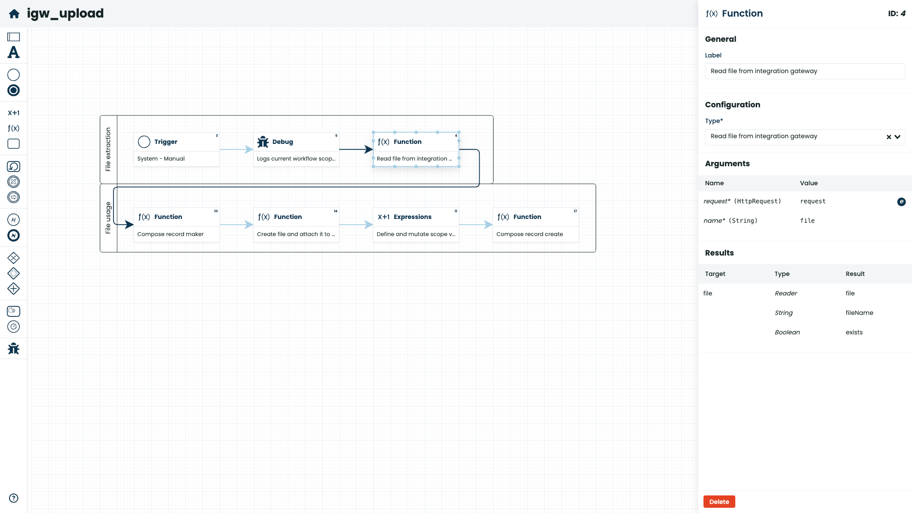
Task: Open the Type combo box 'Read file from integration gateway'
Action: [805, 137]
